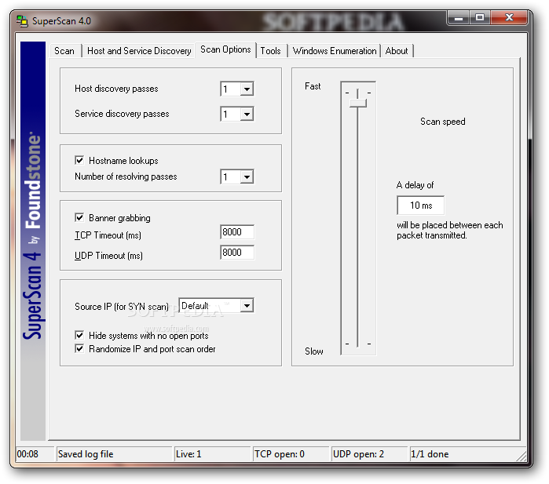Screen dimensions: 549x484
Task: Click the 00:08 elapsed time in status bar
Action: click(35, 454)
